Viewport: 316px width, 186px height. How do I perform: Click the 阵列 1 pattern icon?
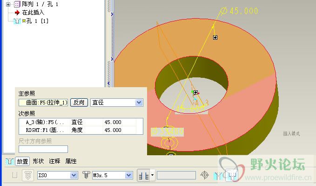click(17, 4)
